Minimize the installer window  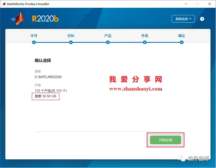click(186, 4)
